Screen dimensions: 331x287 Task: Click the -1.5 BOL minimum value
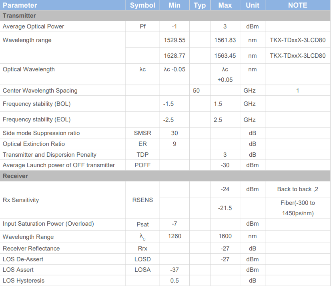(169, 104)
